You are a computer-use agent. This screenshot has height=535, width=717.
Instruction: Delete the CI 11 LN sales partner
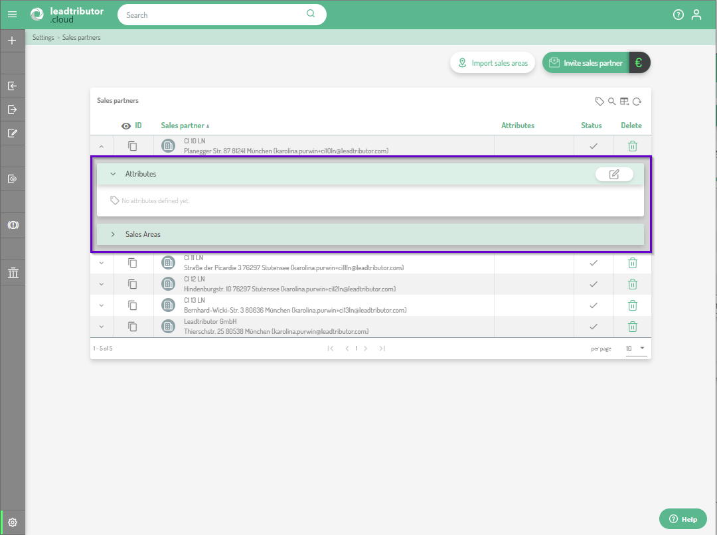tap(633, 263)
